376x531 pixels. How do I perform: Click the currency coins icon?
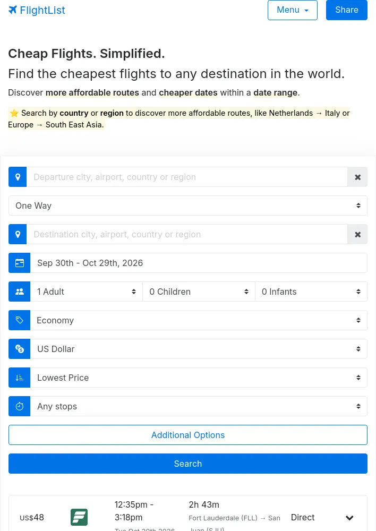pos(20,349)
